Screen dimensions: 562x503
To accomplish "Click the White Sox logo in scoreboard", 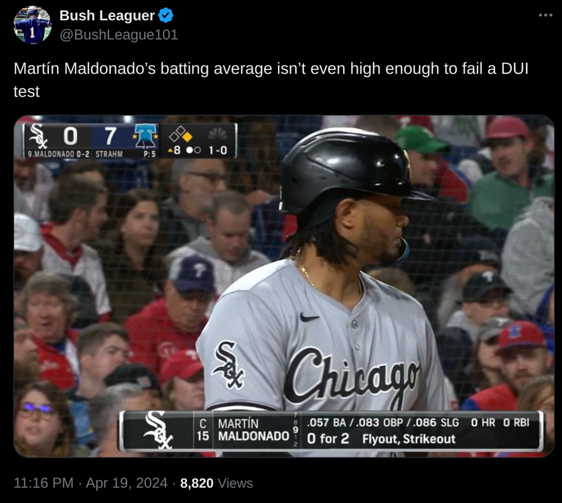I will 38,136.
